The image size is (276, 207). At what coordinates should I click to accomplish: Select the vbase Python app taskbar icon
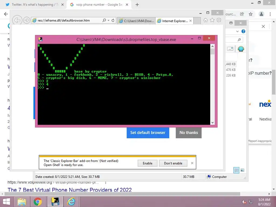pyautogui.click(x=55, y=202)
